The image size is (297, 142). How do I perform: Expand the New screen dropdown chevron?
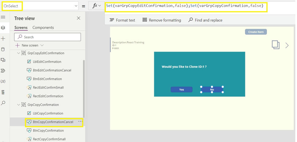pyautogui.click(x=42, y=45)
